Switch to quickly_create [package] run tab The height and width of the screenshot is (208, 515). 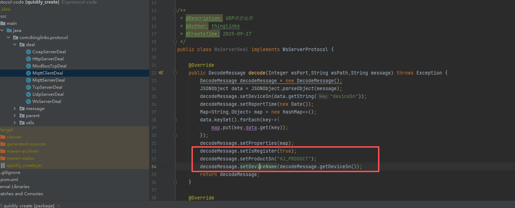28,206
